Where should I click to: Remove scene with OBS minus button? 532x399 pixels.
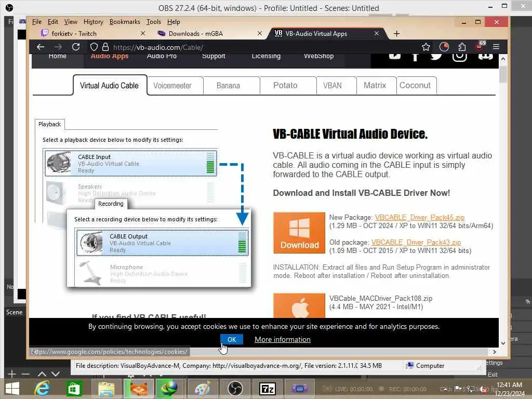(x=25, y=374)
